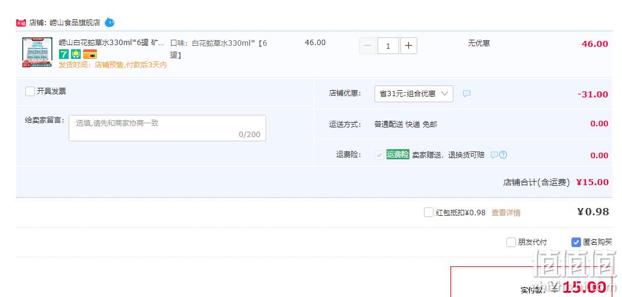
Task: Check the 红包抵扣¥0.98 checkbox
Action: (429, 213)
